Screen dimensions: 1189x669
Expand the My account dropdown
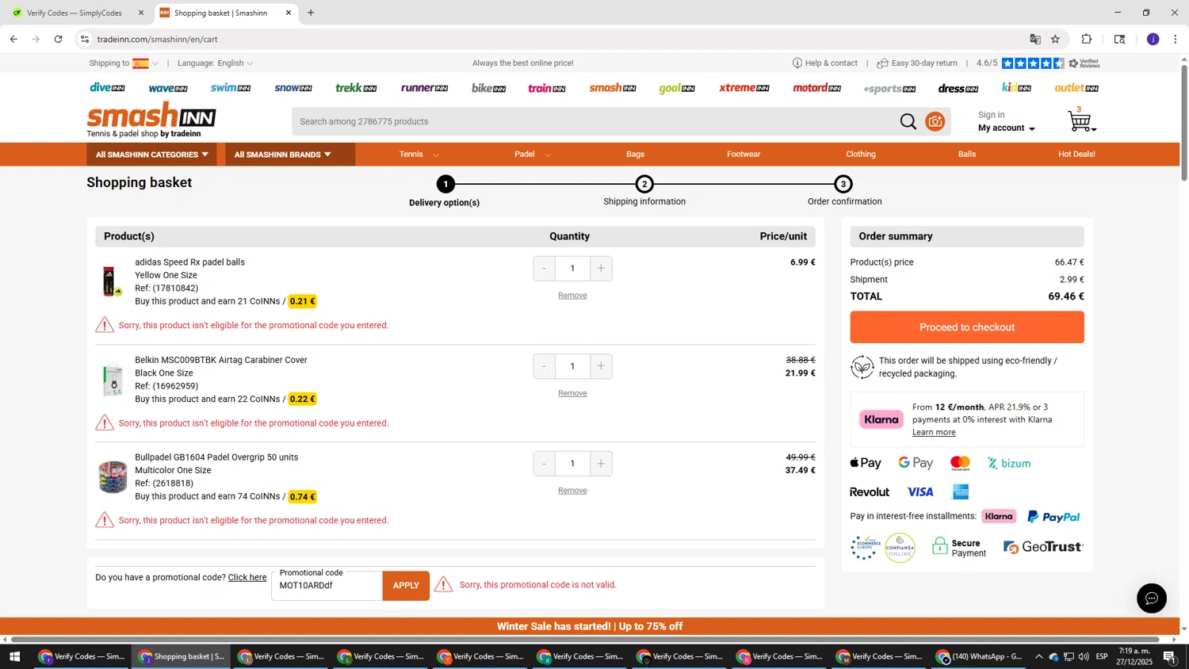[x=1006, y=128]
